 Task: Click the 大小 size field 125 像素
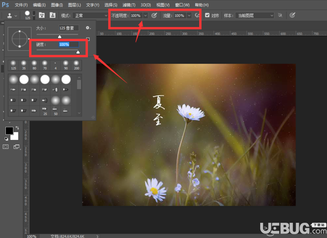69,28
